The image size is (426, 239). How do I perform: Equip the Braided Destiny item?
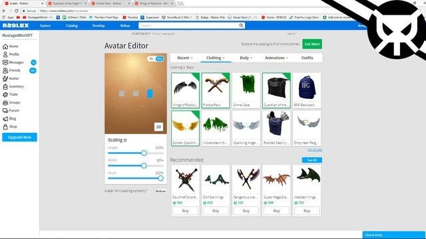pos(277,128)
